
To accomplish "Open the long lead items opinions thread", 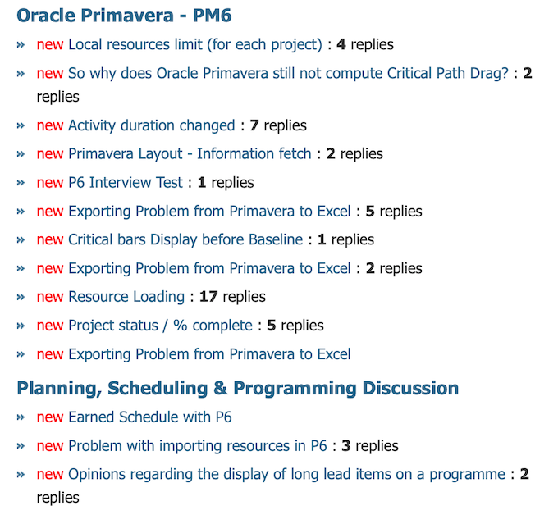I will coord(287,475).
